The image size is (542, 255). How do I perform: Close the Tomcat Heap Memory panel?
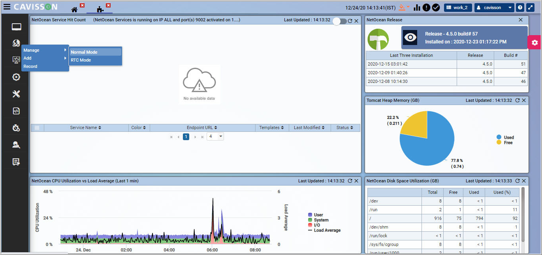coord(524,100)
